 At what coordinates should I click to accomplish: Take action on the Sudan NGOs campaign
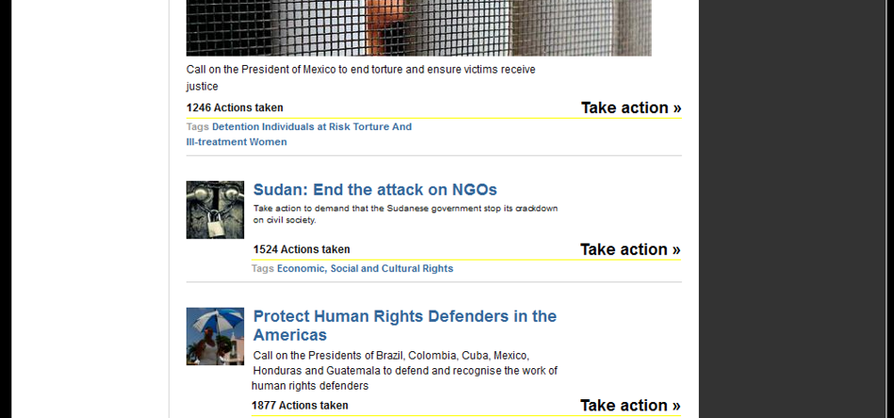tap(630, 249)
